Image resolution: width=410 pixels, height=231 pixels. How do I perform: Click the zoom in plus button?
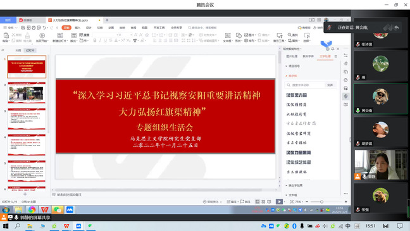[345, 202]
